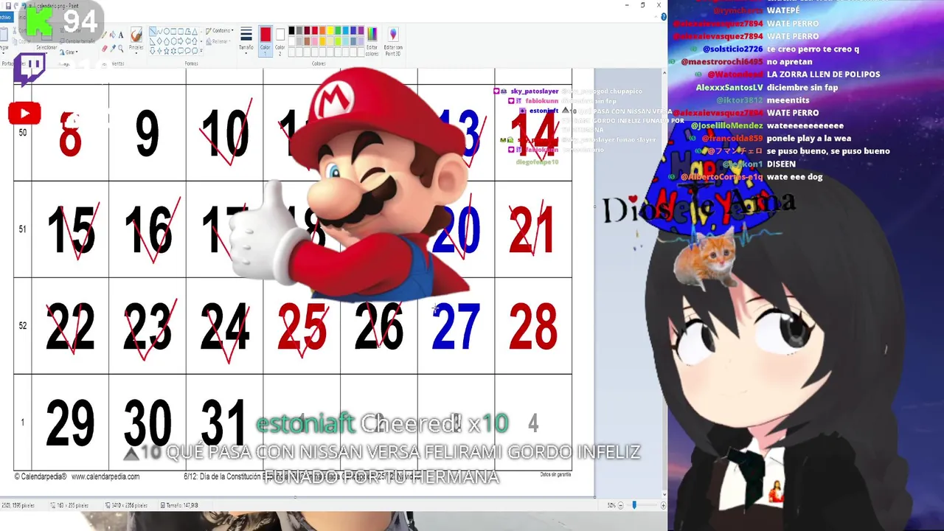Screen dimensions: 944x531
Task: Click the number 29 on the calendar
Action: [70, 423]
